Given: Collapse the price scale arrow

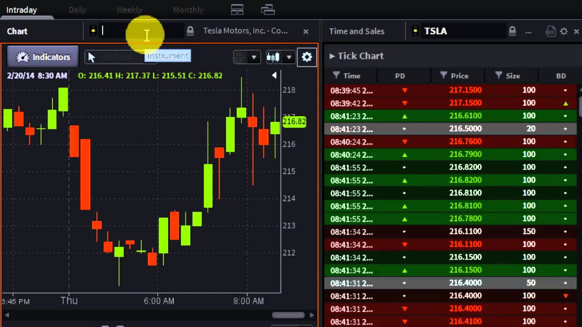Looking at the screenshot, I should (274, 75).
